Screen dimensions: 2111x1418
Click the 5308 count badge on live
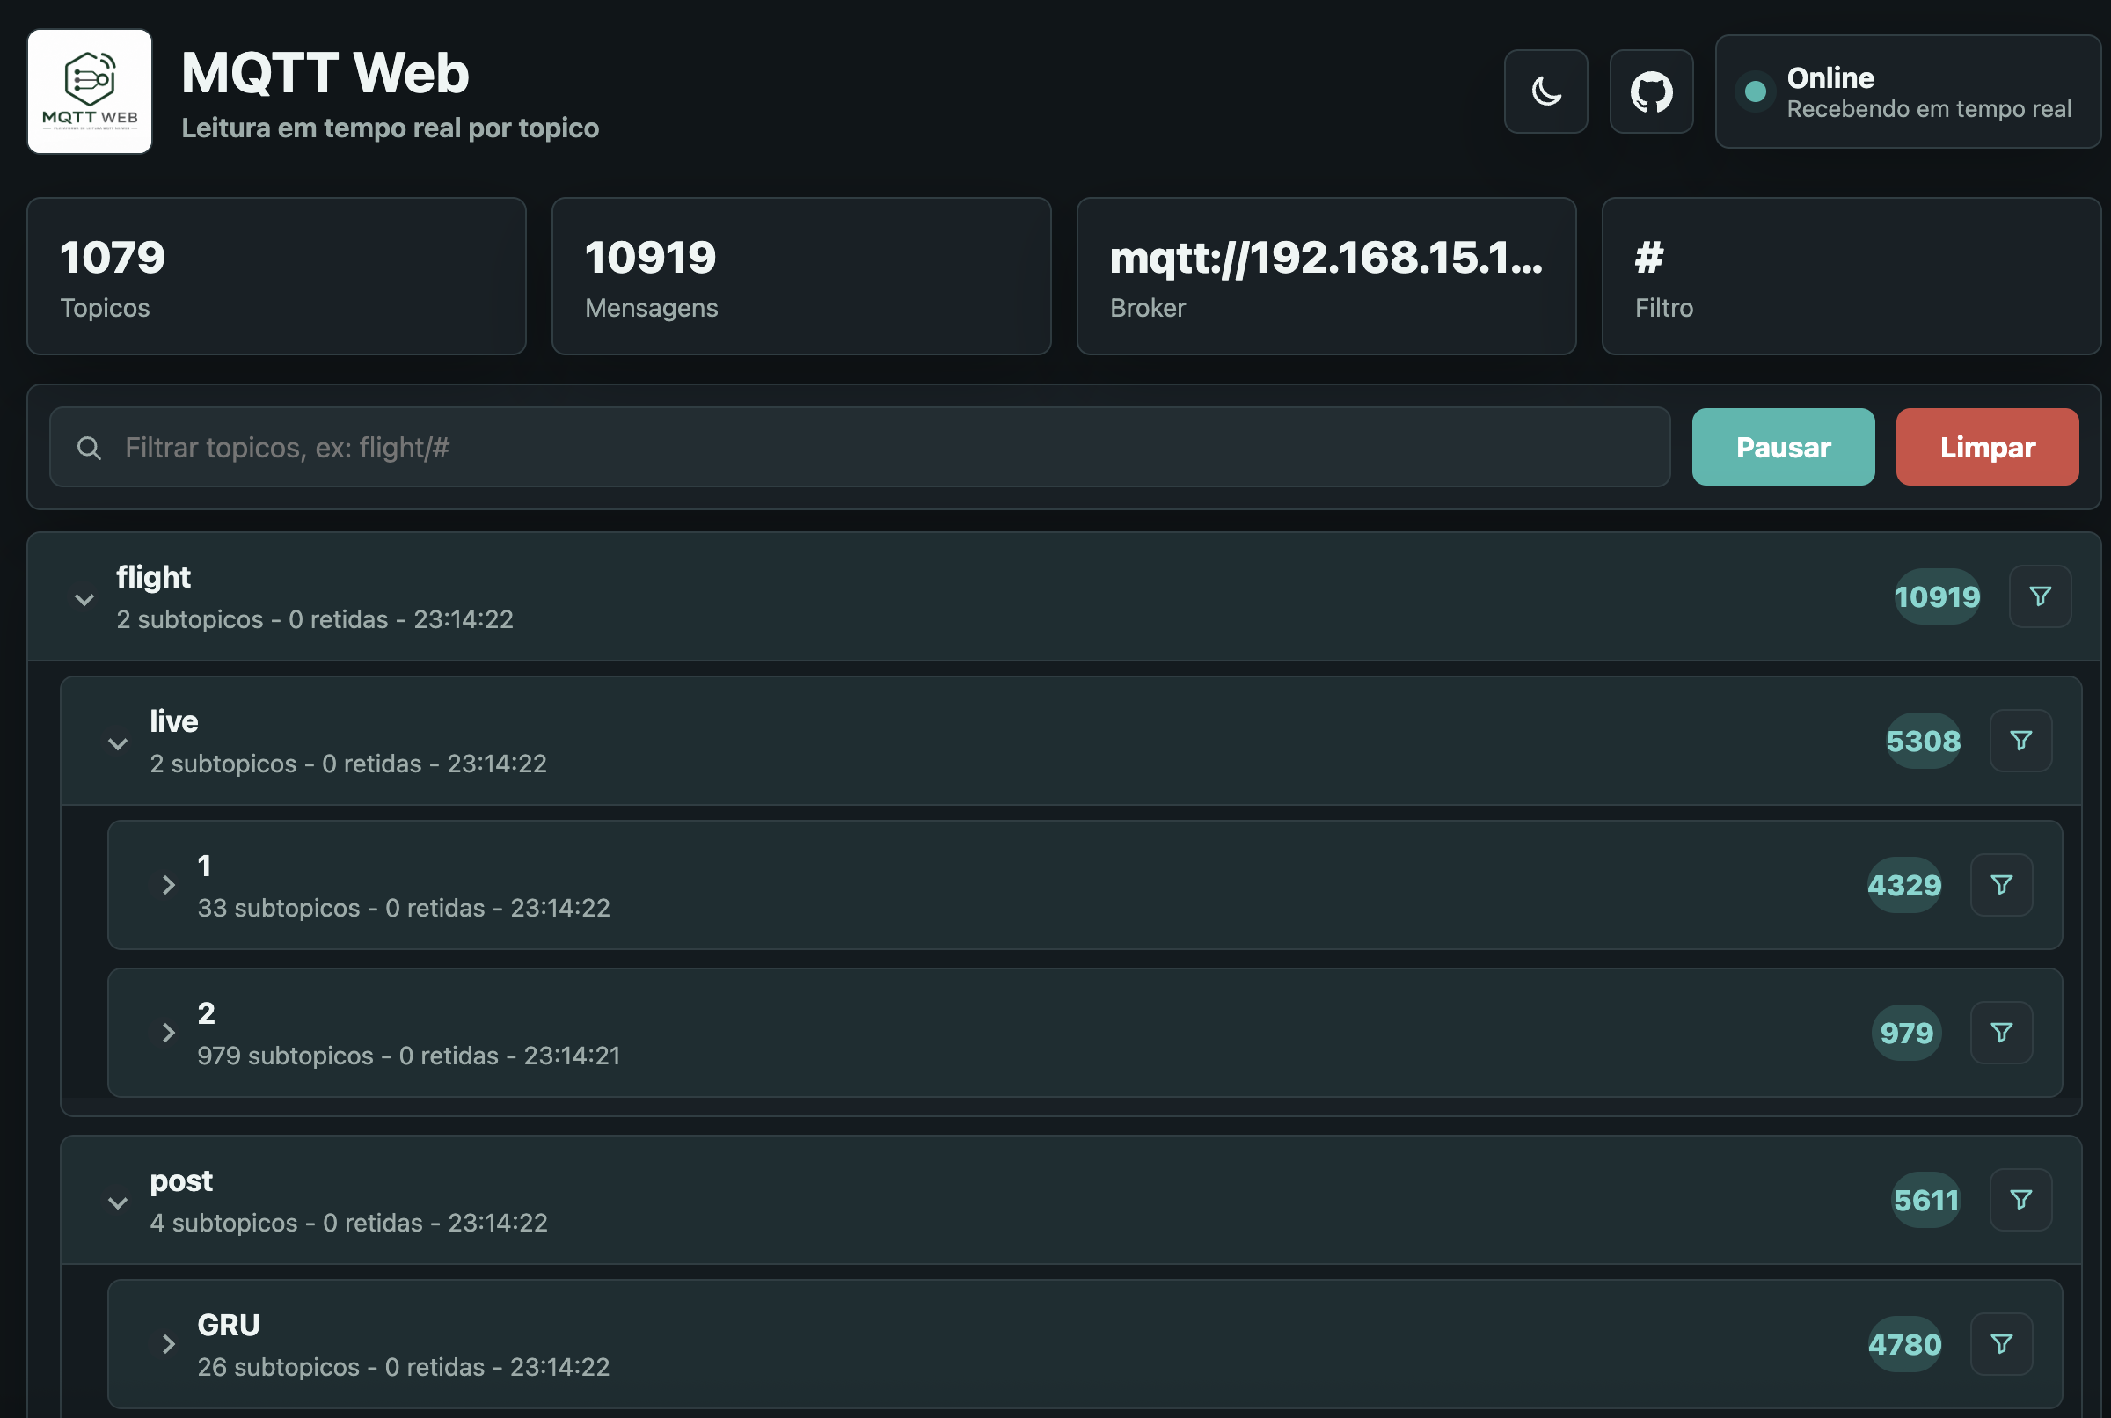pos(1923,741)
